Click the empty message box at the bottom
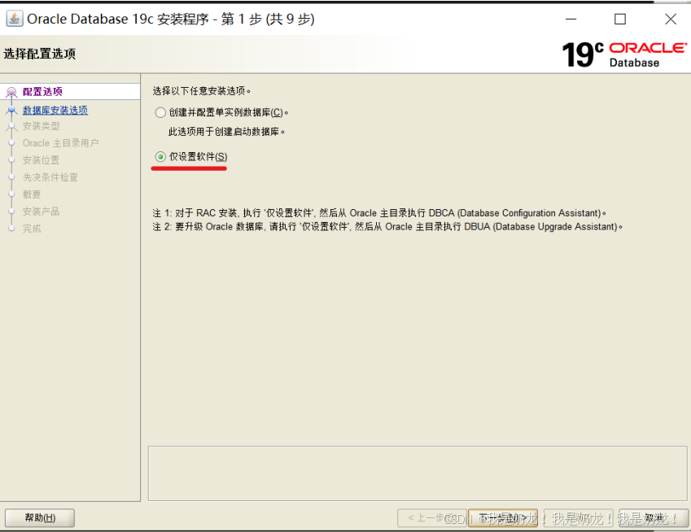The width and height of the screenshot is (691, 532). pos(418,473)
